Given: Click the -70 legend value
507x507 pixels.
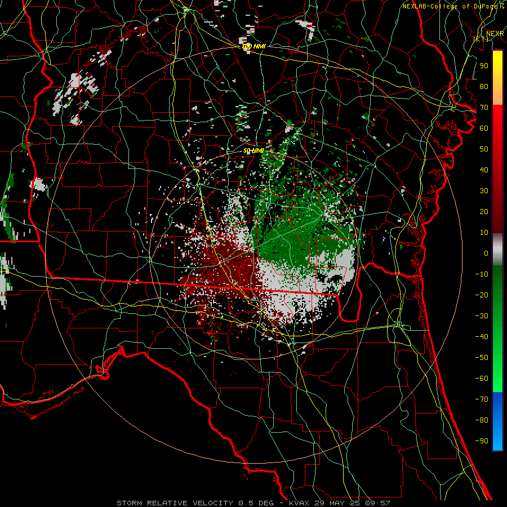Looking at the screenshot, I should (482, 399).
